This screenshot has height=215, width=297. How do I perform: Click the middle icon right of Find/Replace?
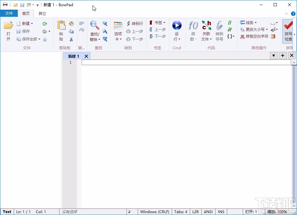click(105, 31)
